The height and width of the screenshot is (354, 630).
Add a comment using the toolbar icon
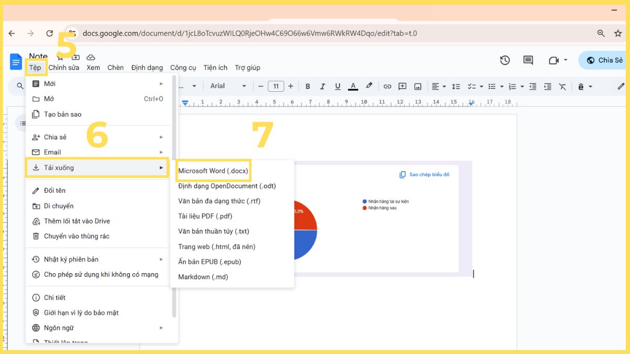click(x=403, y=86)
